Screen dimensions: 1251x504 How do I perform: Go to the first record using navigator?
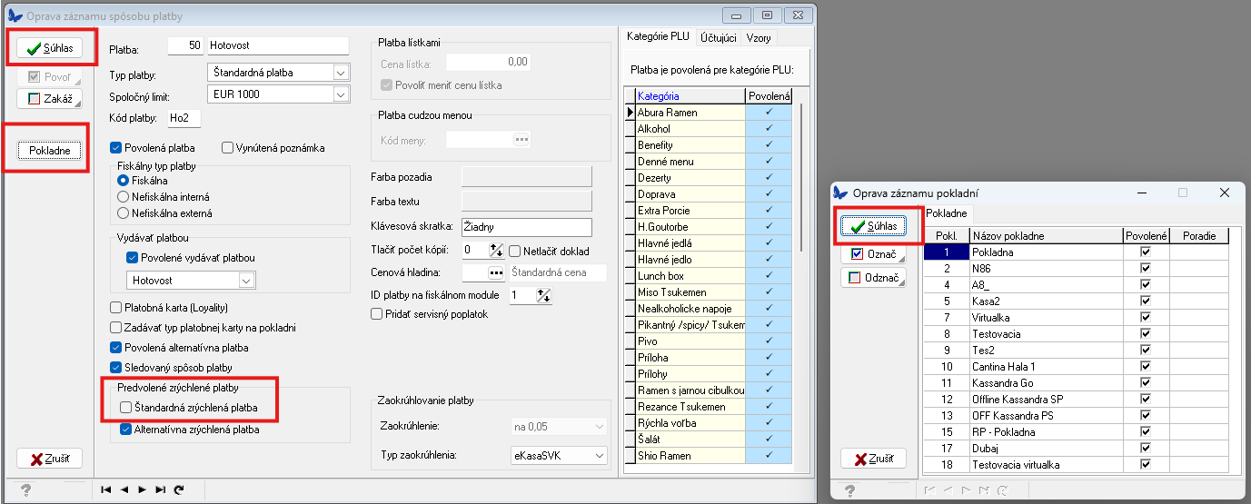click(106, 489)
